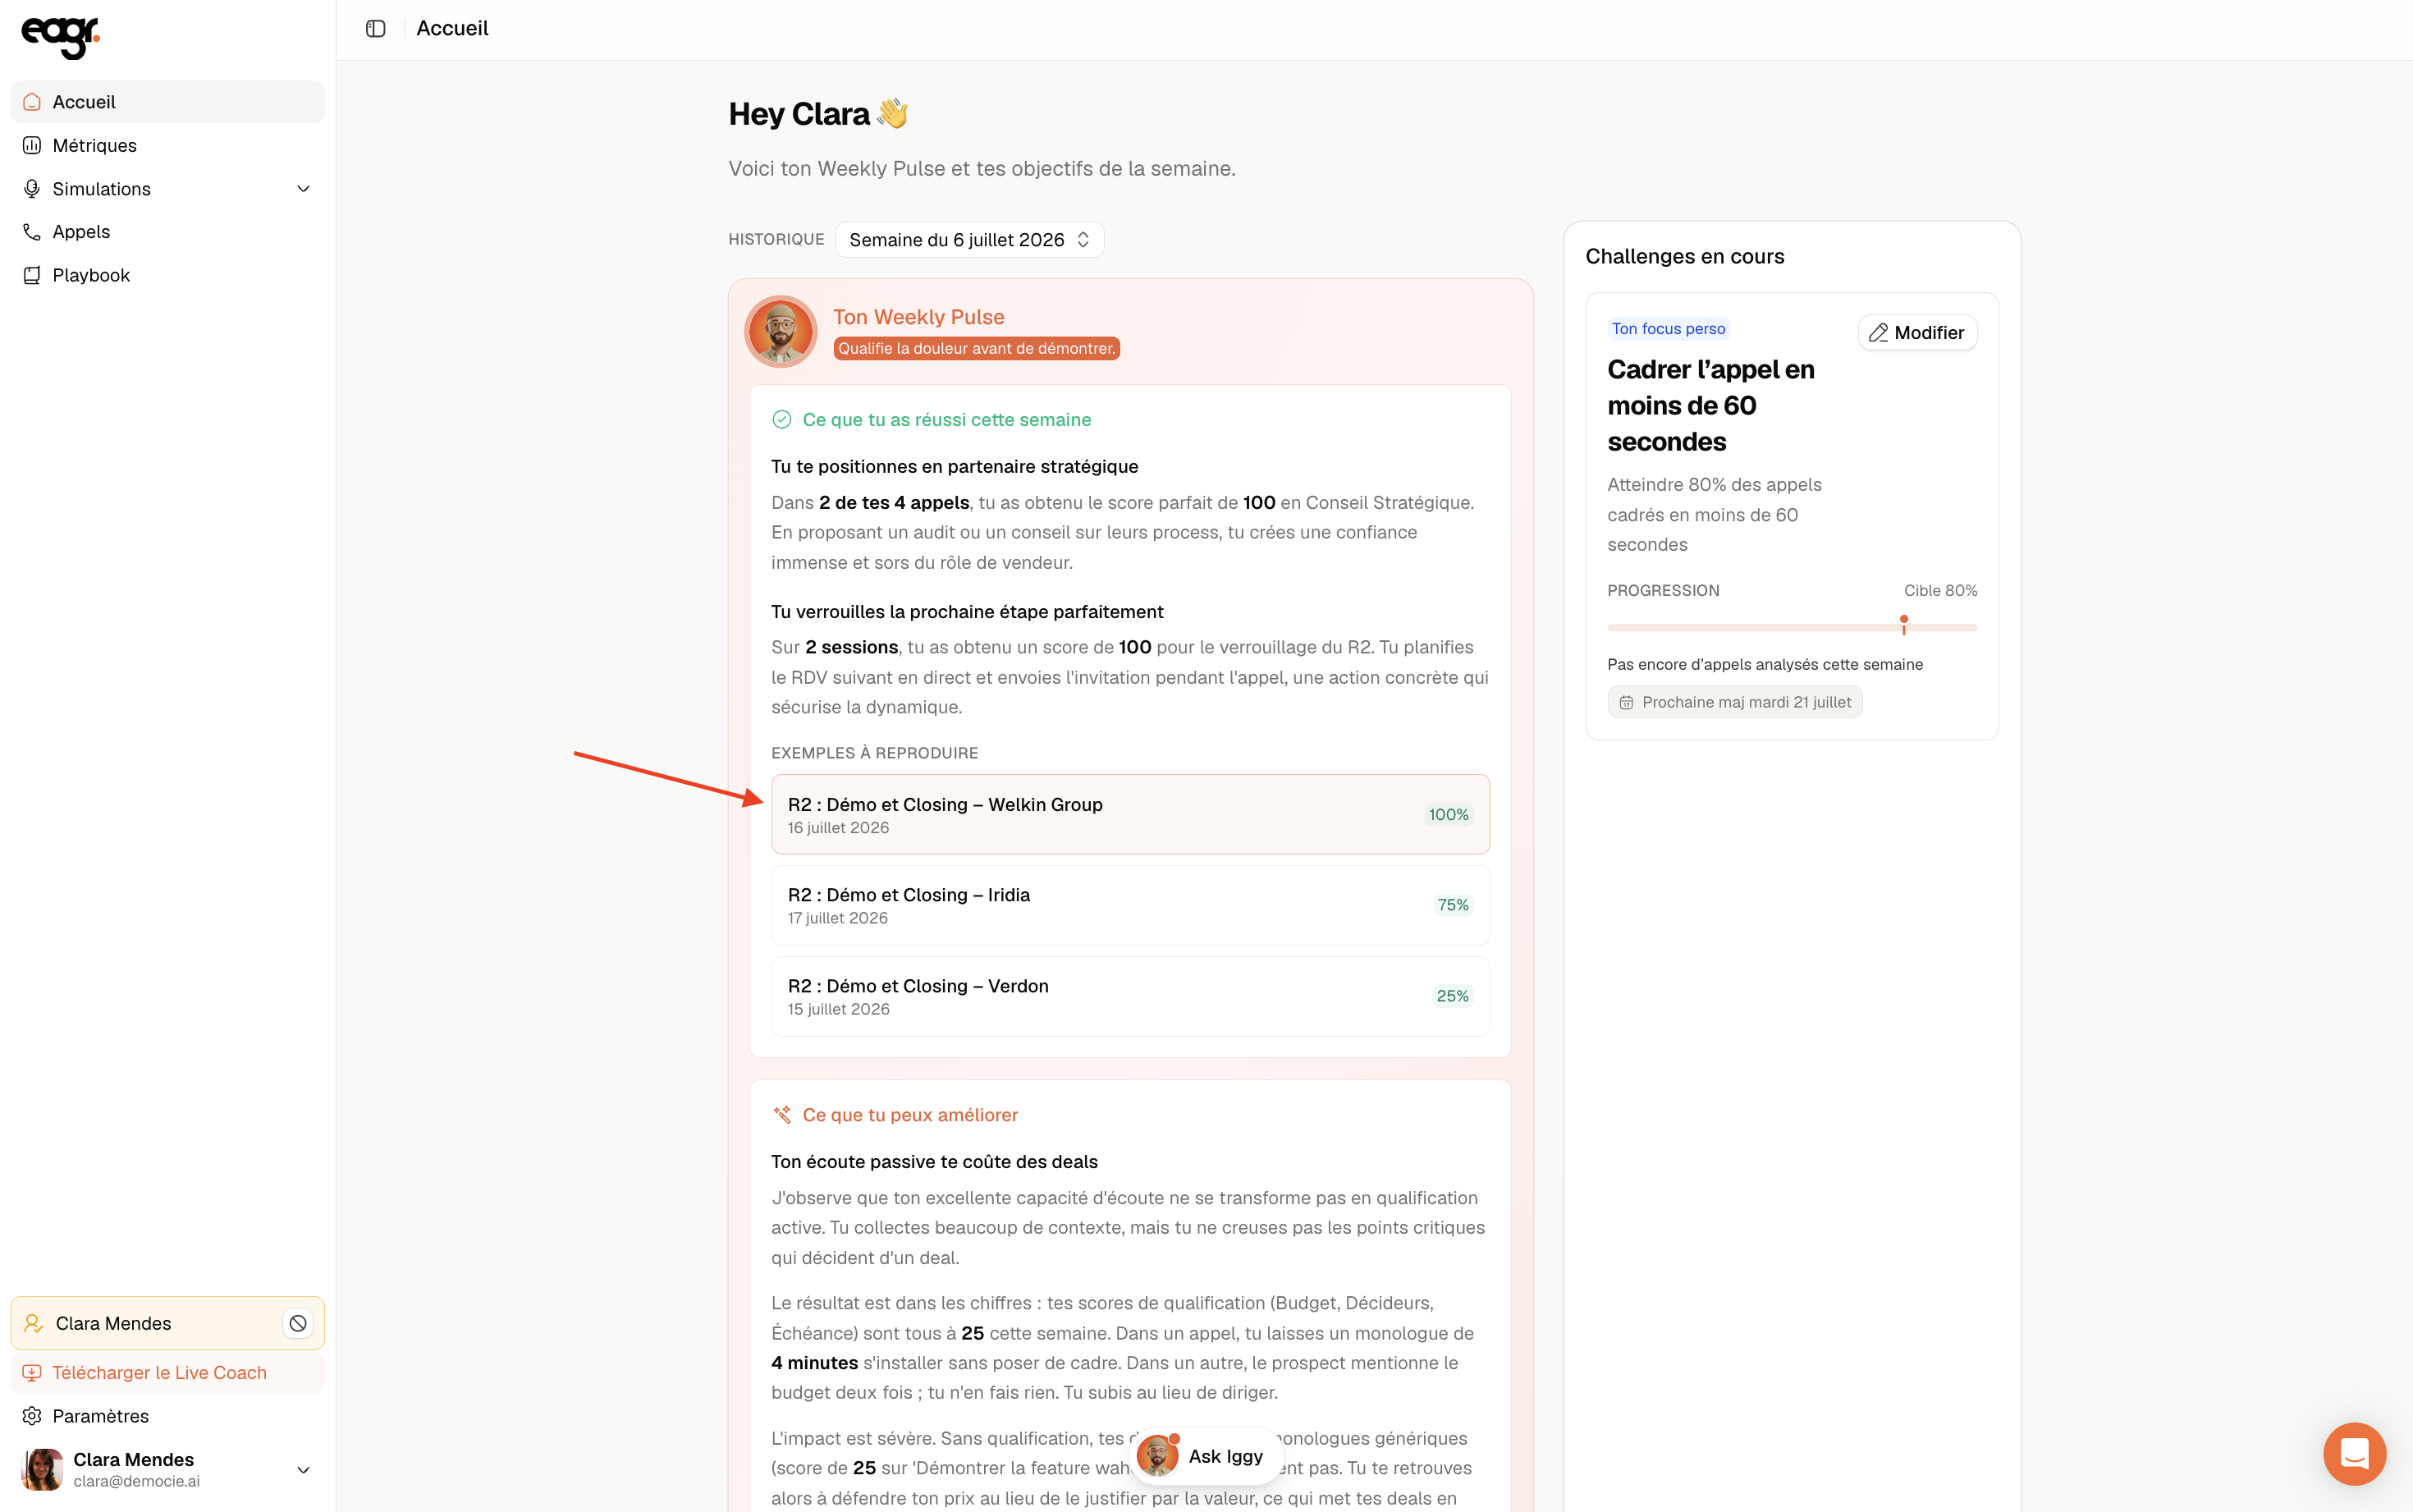The height and width of the screenshot is (1512, 2413).
Task: Expand the Clara Mendes account menu chevron
Action: click(x=304, y=1470)
